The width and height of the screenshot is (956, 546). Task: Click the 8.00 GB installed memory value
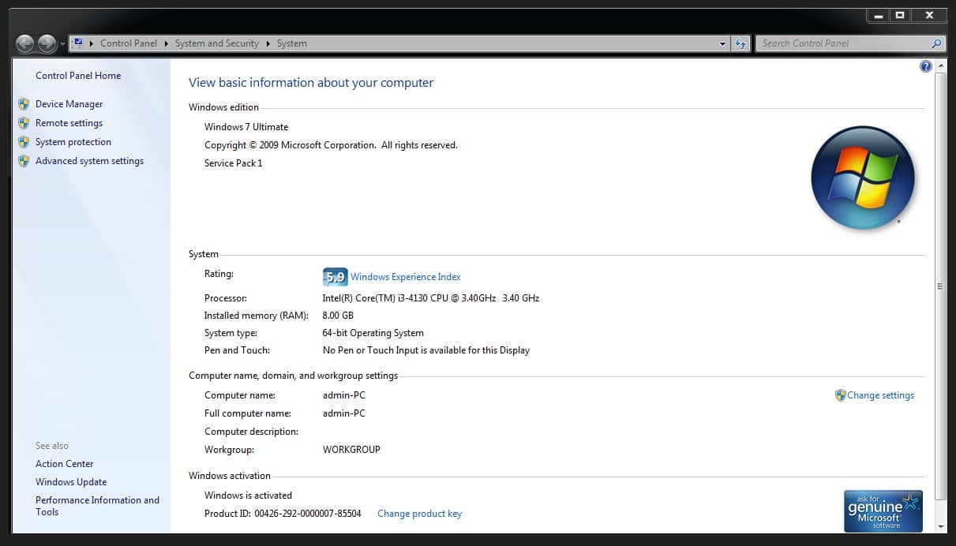(x=338, y=316)
